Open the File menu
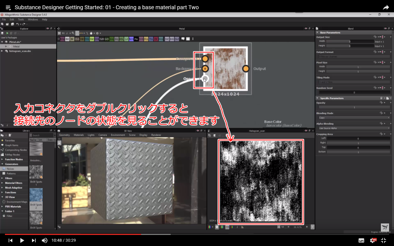 [x=4, y=19]
